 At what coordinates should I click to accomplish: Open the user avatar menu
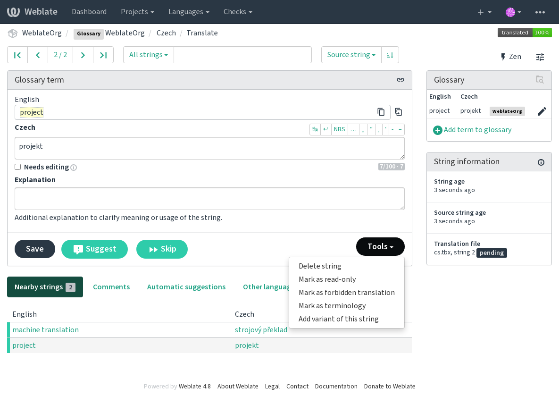tap(513, 12)
